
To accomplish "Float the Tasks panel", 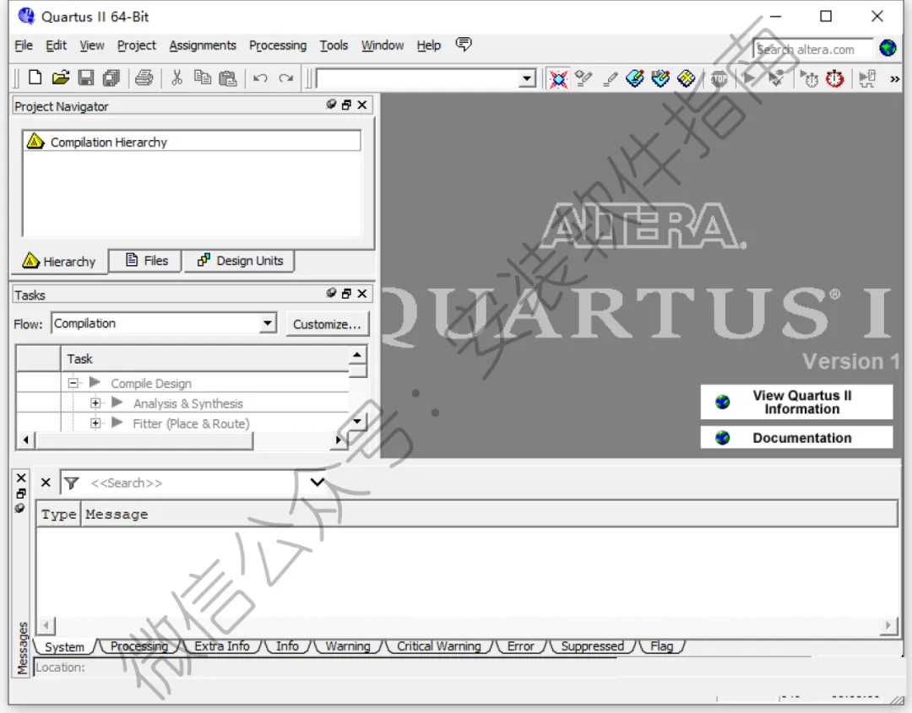I will click(x=346, y=294).
